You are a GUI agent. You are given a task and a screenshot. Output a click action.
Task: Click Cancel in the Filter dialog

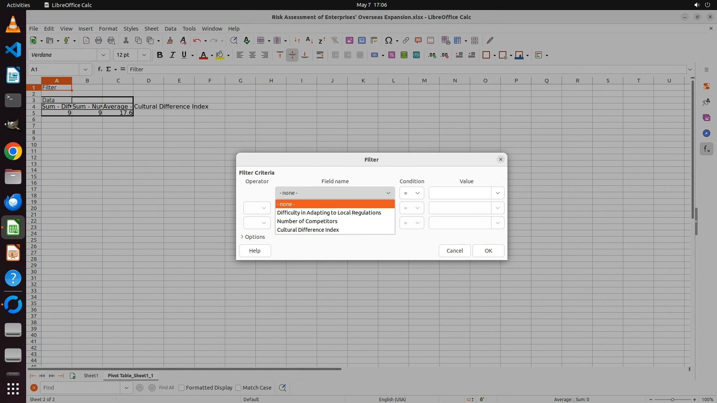pyautogui.click(x=454, y=251)
